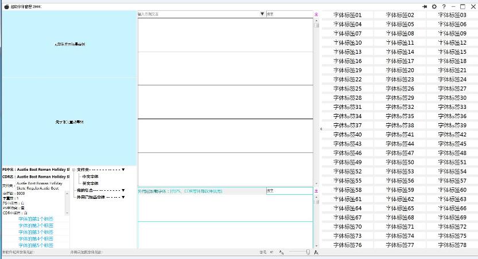
Task: Click the pin window icon
Action: 425,6
